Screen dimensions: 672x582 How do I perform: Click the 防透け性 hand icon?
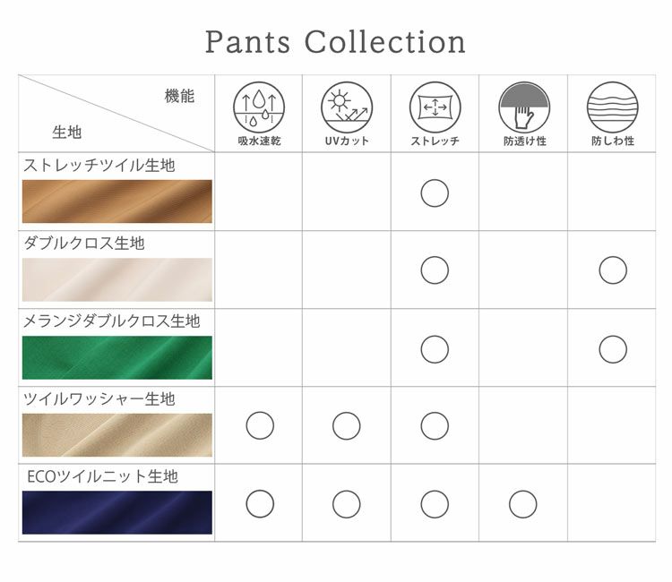click(523, 107)
